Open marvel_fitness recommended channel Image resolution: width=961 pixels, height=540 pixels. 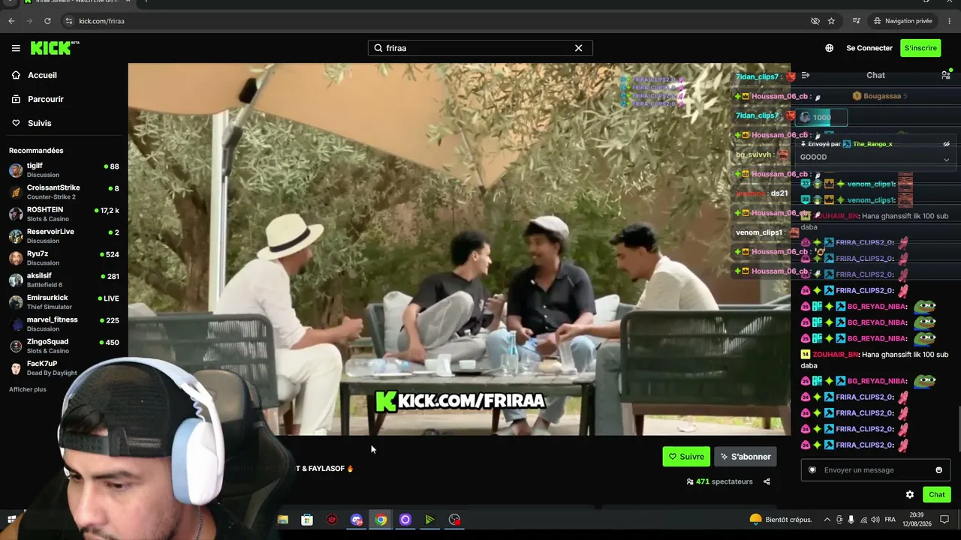click(x=64, y=324)
